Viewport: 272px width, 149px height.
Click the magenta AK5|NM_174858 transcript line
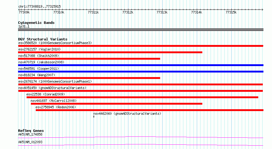point(141,137)
